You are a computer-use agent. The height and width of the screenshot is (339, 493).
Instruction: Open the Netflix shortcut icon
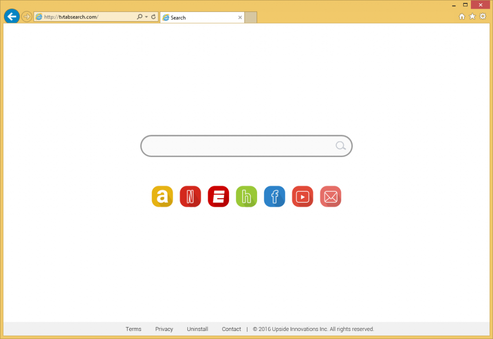[190, 197]
